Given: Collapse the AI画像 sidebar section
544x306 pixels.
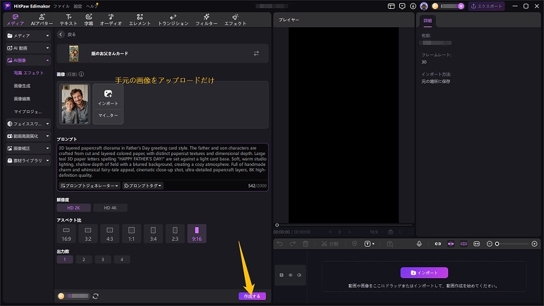Looking at the screenshot, I should click(x=29, y=61).
